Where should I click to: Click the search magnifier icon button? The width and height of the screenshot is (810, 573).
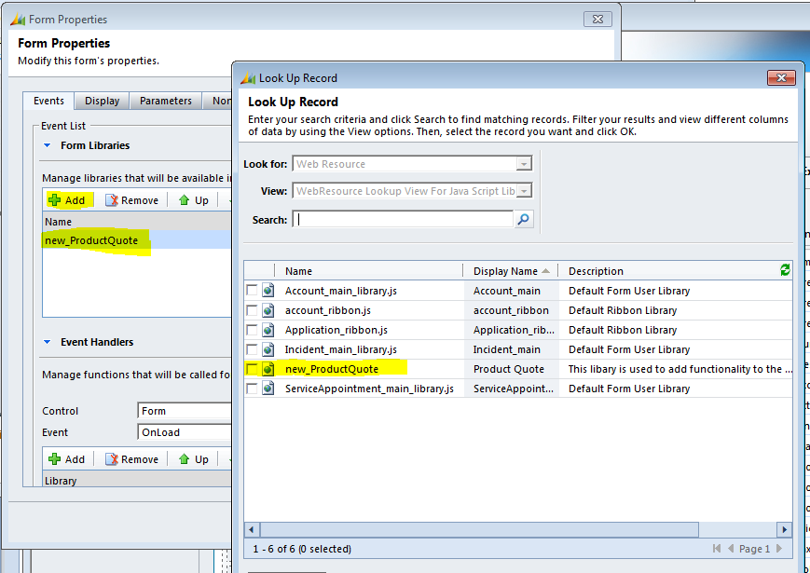click(524, 220)
